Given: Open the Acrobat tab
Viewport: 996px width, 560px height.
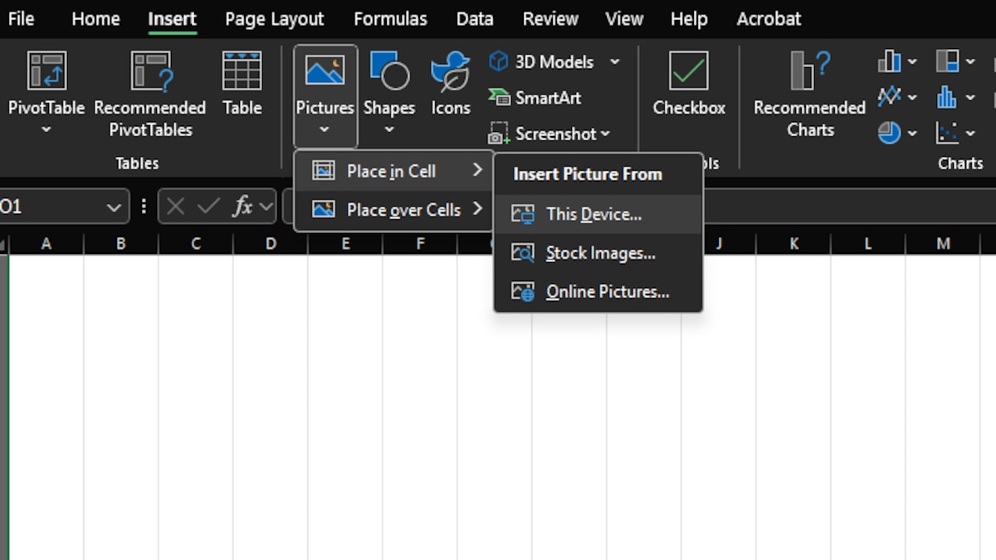Looking at the screenshot, I should [x=769, y=18].
